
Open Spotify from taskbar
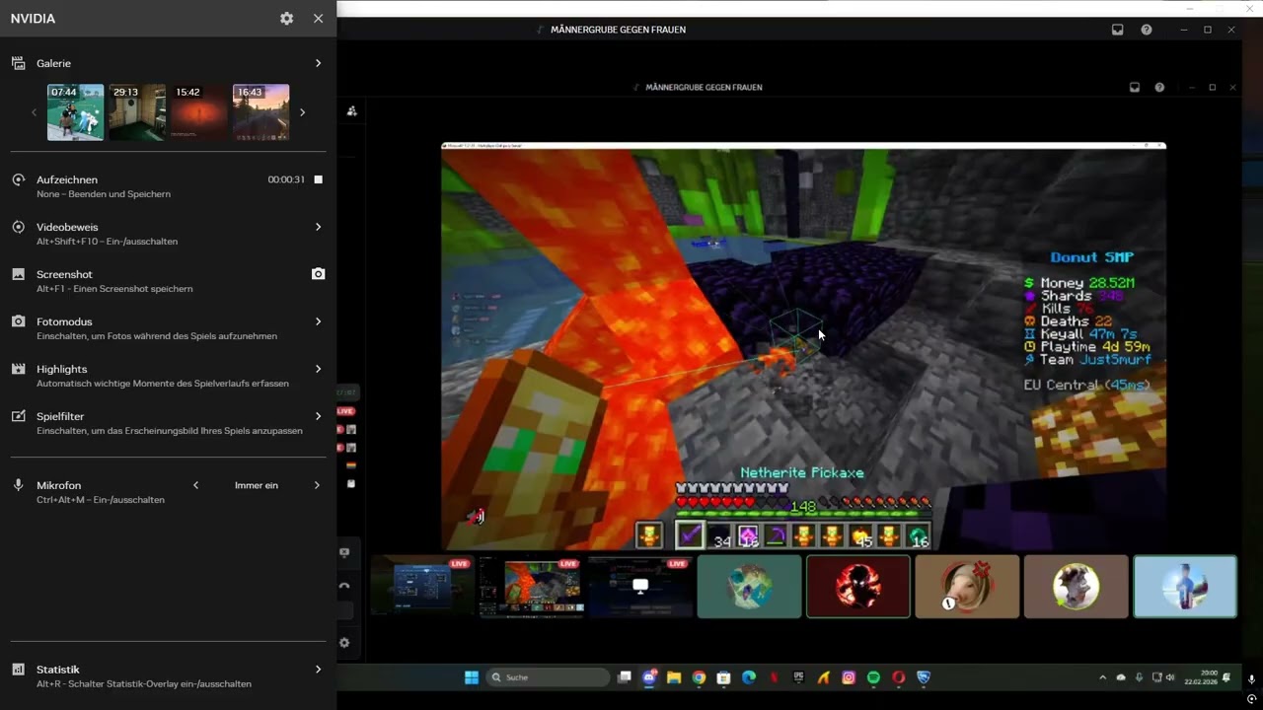(x=873, y=677)
